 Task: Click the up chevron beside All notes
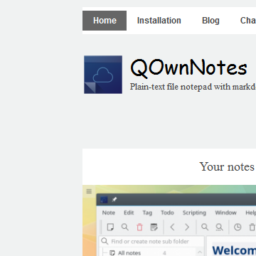coord(200,252)
